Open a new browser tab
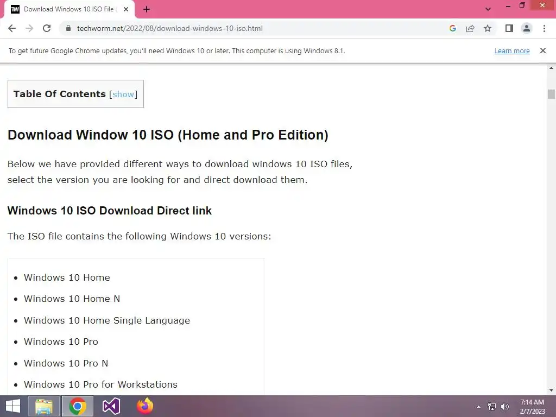556x417 pixels. tap(147, 10)
